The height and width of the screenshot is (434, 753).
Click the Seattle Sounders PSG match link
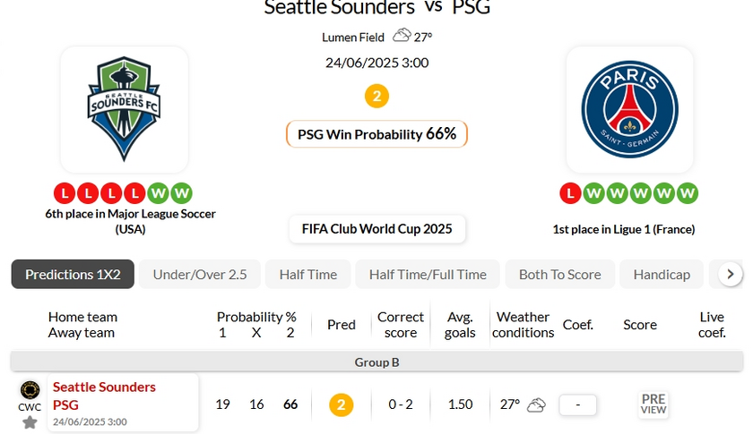[104, 396]
